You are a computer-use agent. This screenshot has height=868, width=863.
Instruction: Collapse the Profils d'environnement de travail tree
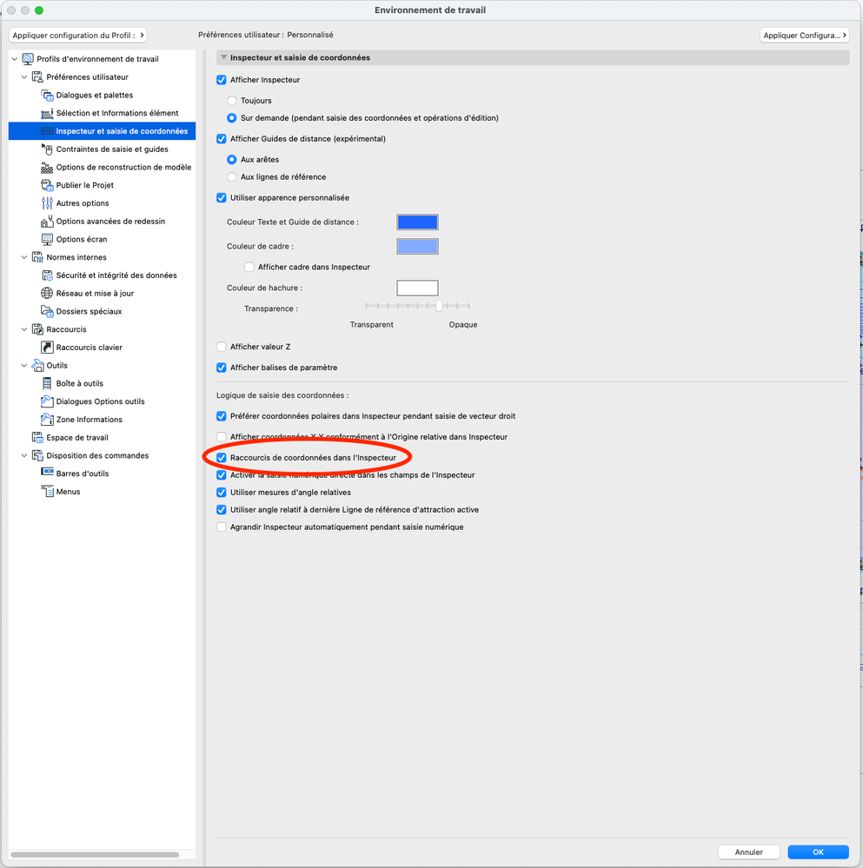pos(15,59)
